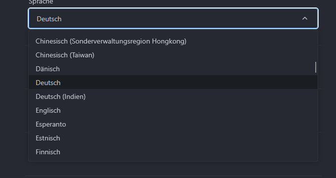The image size is (336, 178).
Task: Click dark margin left of the language list
Action: pos(14,96)
